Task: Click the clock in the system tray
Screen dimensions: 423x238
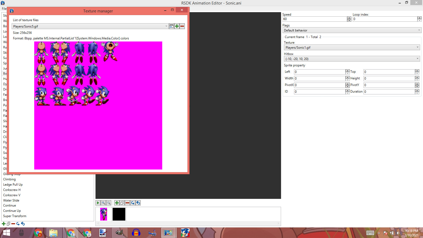Action: (x=412, y=233)
